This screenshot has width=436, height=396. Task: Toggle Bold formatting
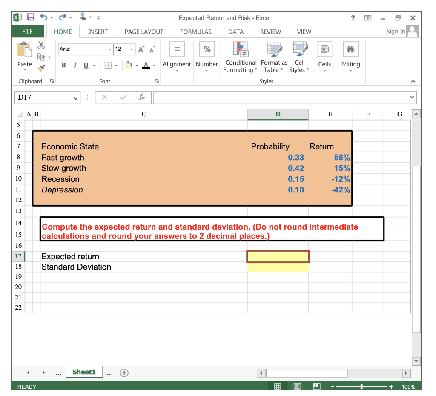click(x=64, y=66)
